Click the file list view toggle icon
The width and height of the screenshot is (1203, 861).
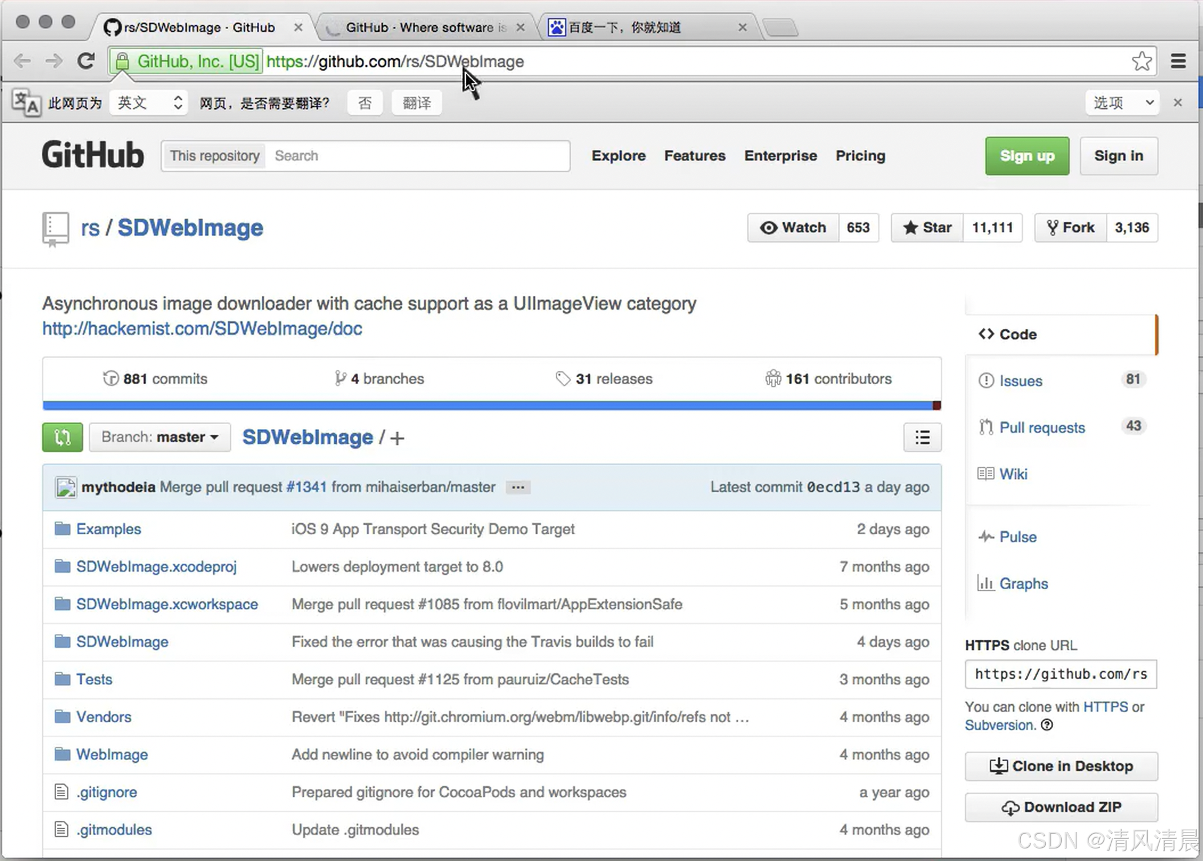pyautogui.click(x=922, y=437)
